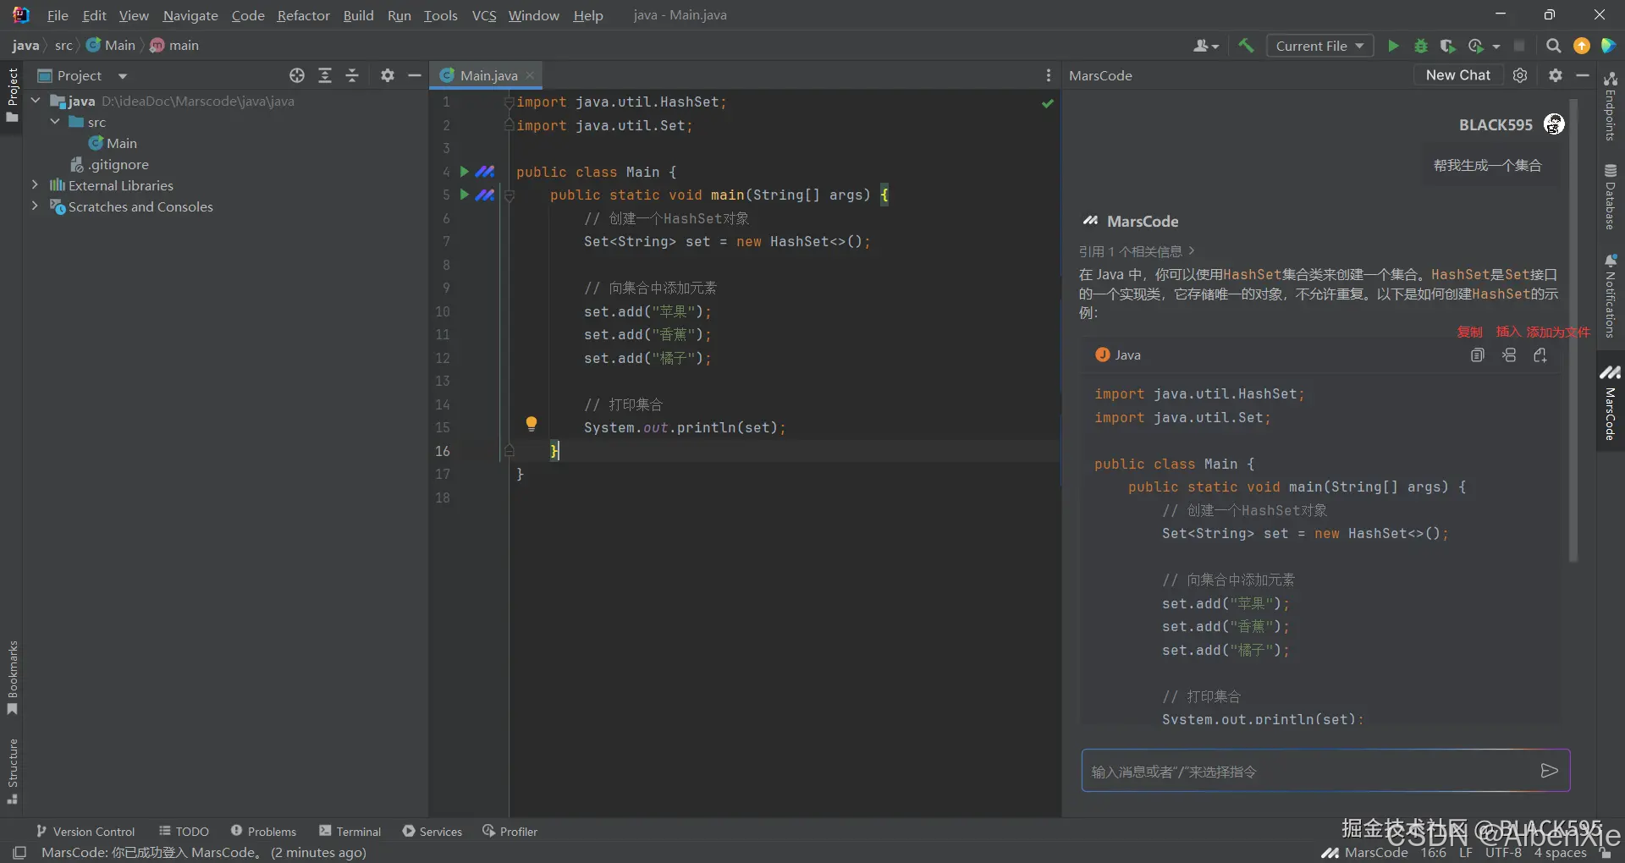Start a New Chat in MarsCode
Image resolution: width=1625 pixels, height=863 pixels.
pyautogui.click(x=1457, y=75)
